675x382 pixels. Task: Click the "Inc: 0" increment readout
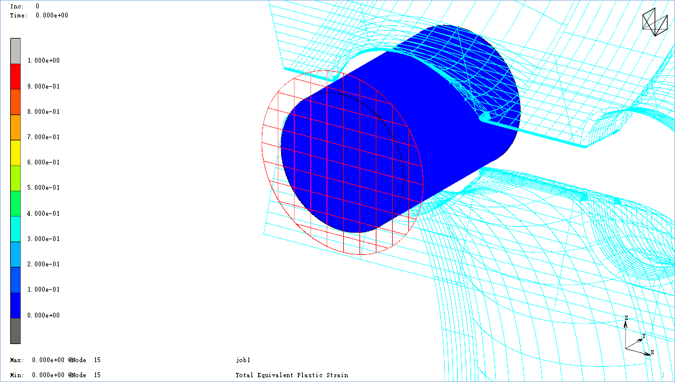click(x=25, y=7)
